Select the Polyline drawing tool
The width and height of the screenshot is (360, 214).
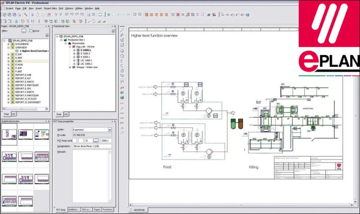click(x=122, y=35)
